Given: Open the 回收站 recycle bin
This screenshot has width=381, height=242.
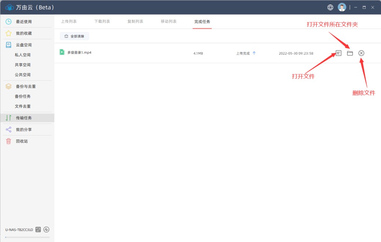Looking at the screenshot, I should (x=22, y=141).
